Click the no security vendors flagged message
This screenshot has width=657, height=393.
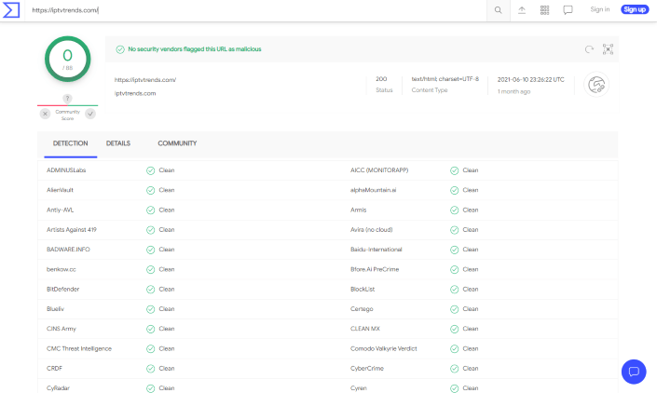tap(195, 49)
